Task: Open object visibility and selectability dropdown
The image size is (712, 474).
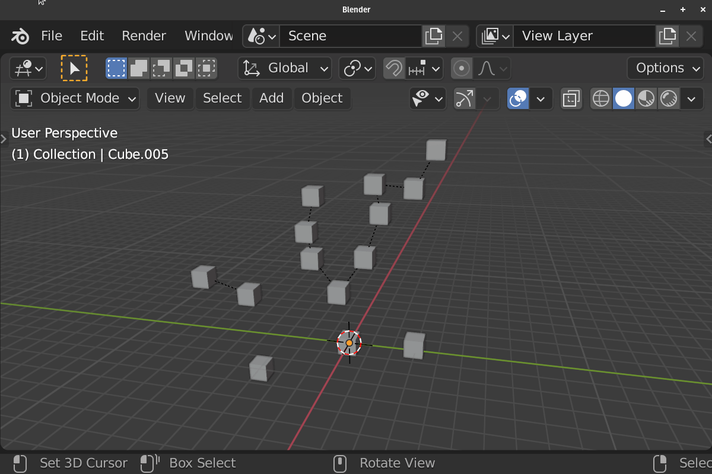Action: (x=428, y=98)
